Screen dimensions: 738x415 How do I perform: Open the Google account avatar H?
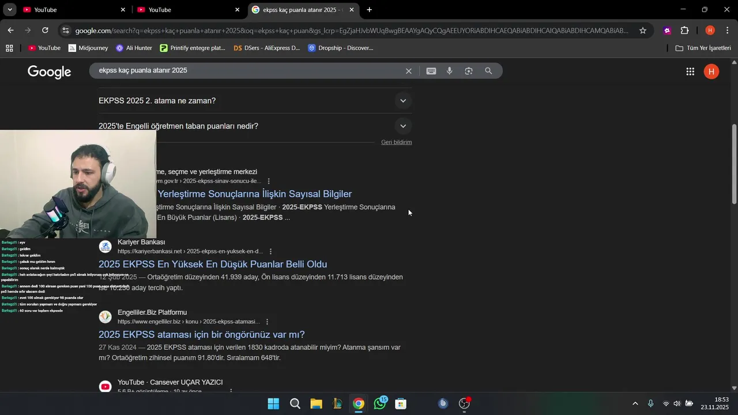[x=711, y=71]
